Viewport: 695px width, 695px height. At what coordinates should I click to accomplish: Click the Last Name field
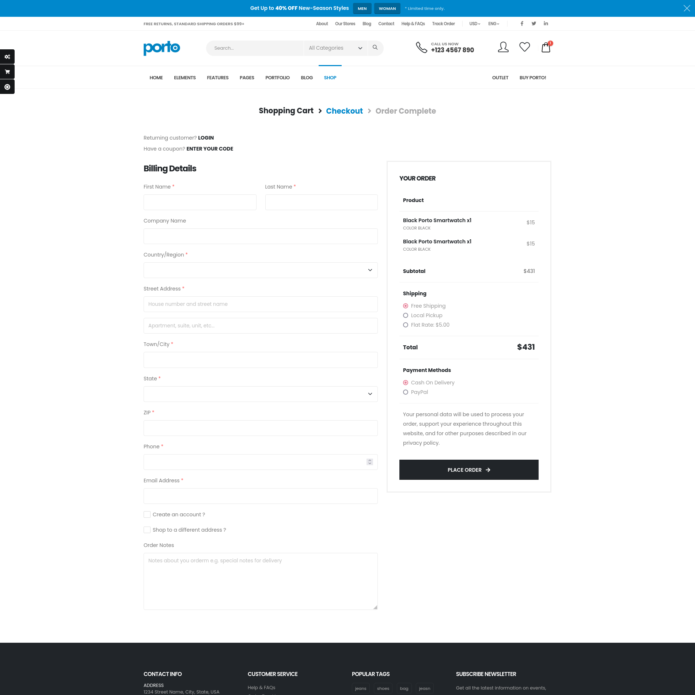point(322,202)
